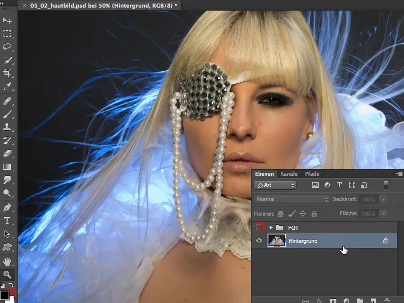
Task: Select the Hand tool
Action: tap(7, 262)
